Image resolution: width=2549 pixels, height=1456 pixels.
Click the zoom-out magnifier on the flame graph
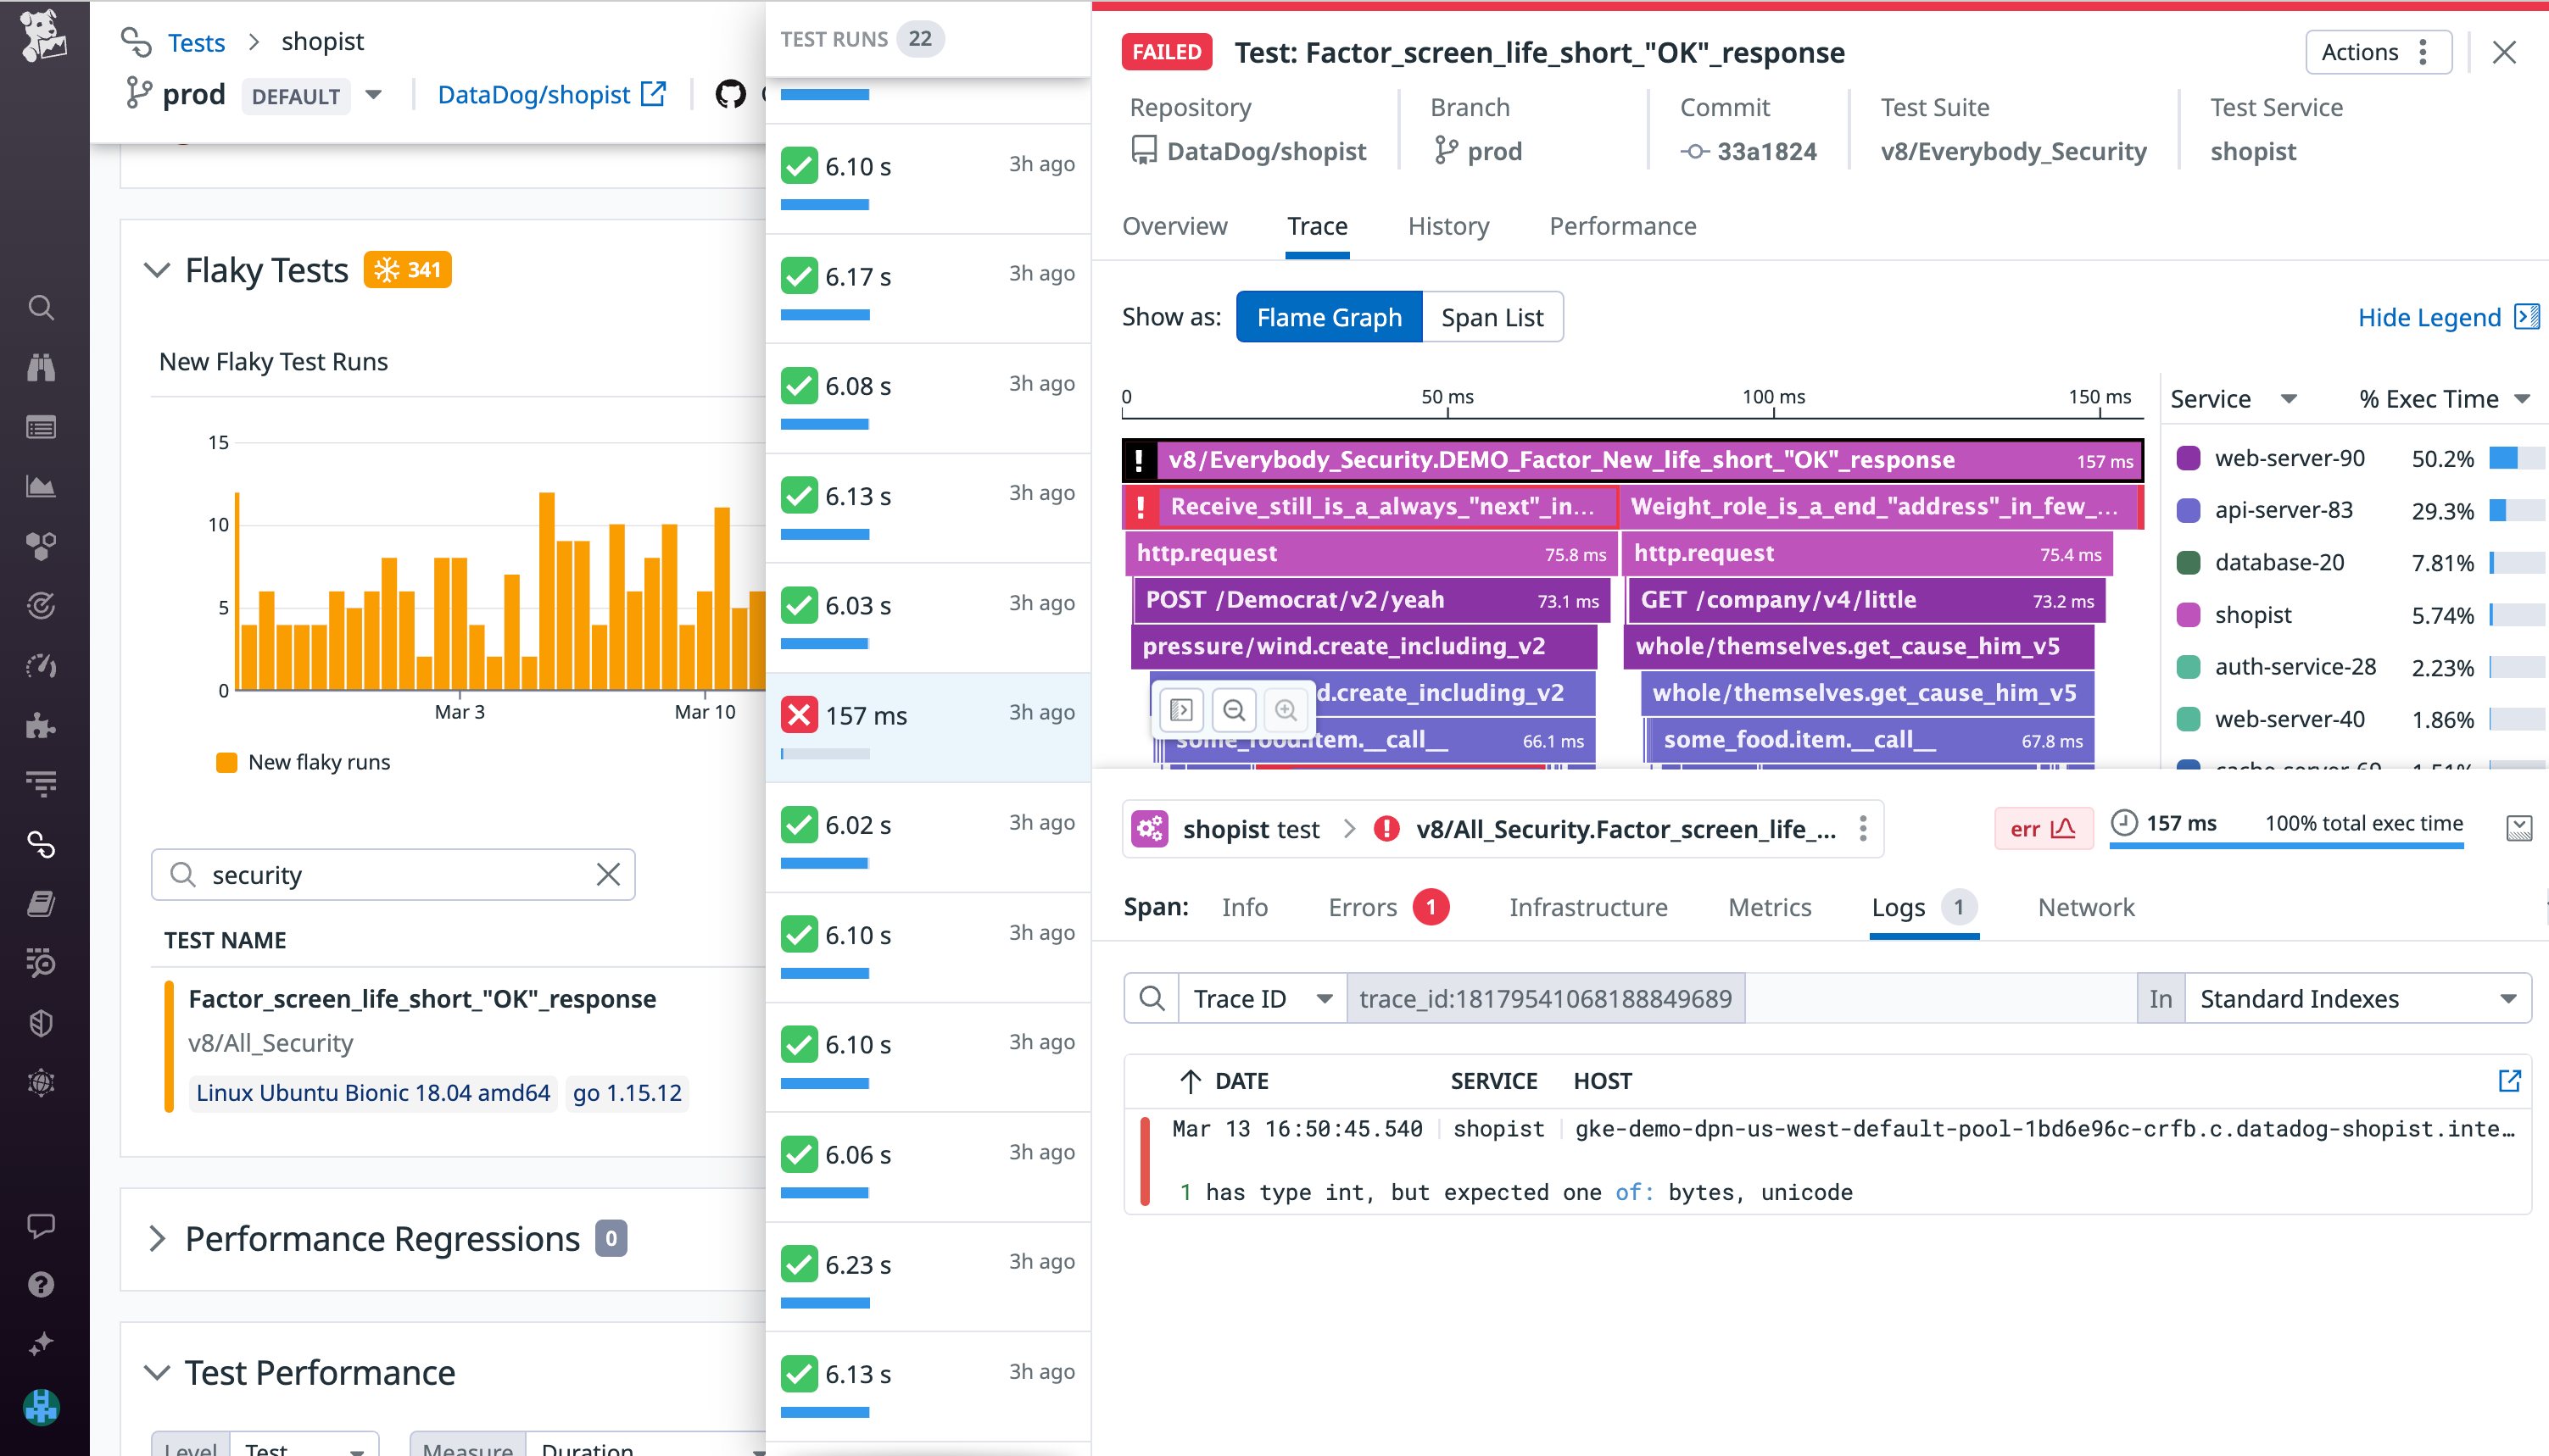pyautogui.click(x=1235, y=710)
